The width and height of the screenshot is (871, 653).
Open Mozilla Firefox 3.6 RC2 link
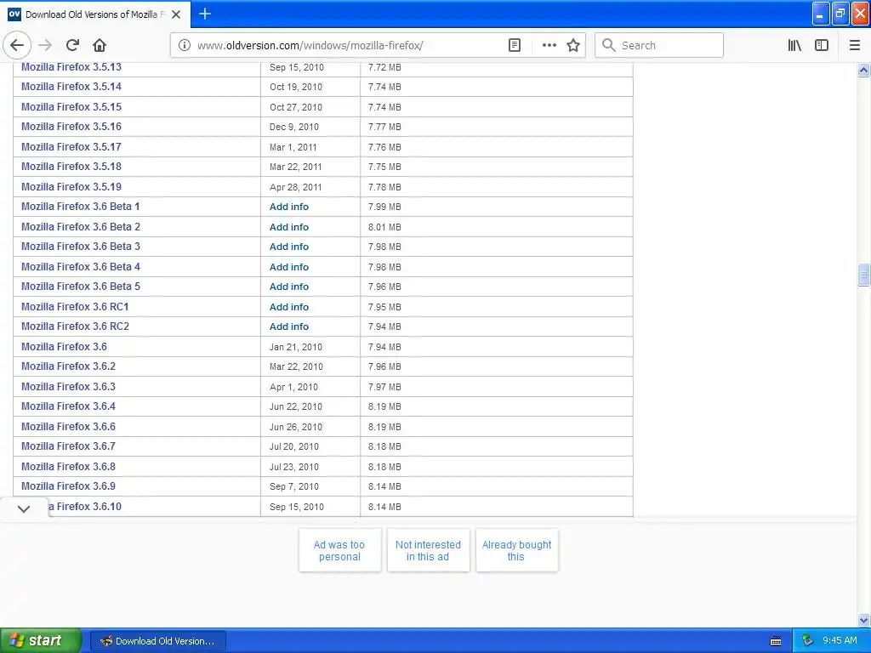coord(75,326)
